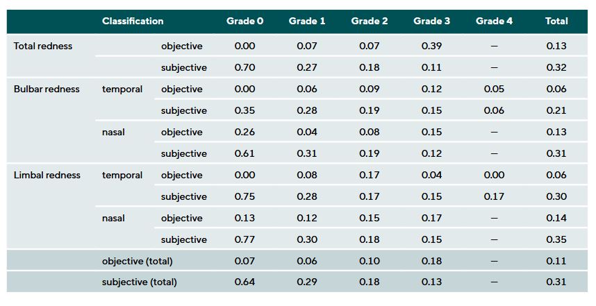Image resolution: width=596 pixels, height=306 pixels.
Task: Click the Bulbar redness row label
Action: point(47,89)
